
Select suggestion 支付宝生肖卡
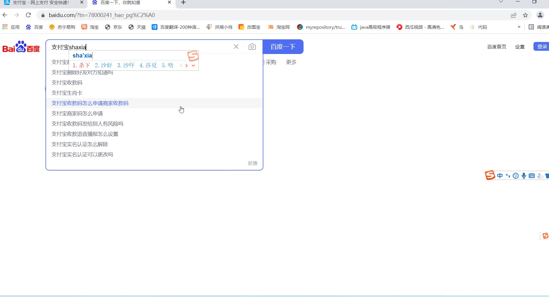(154, 93)
